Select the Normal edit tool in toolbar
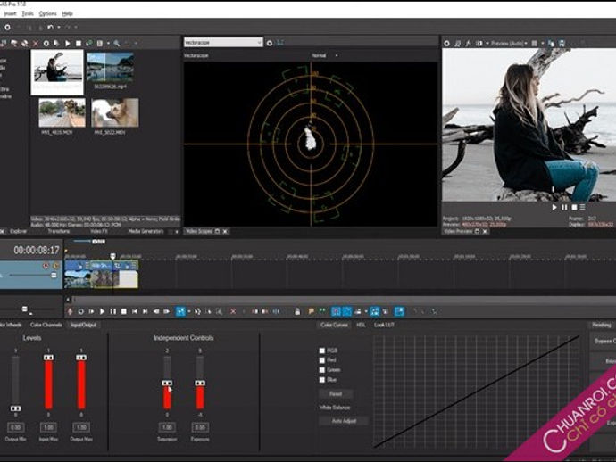Image resolution: width=616 pixels, height=462 pixels. (180, 311)
